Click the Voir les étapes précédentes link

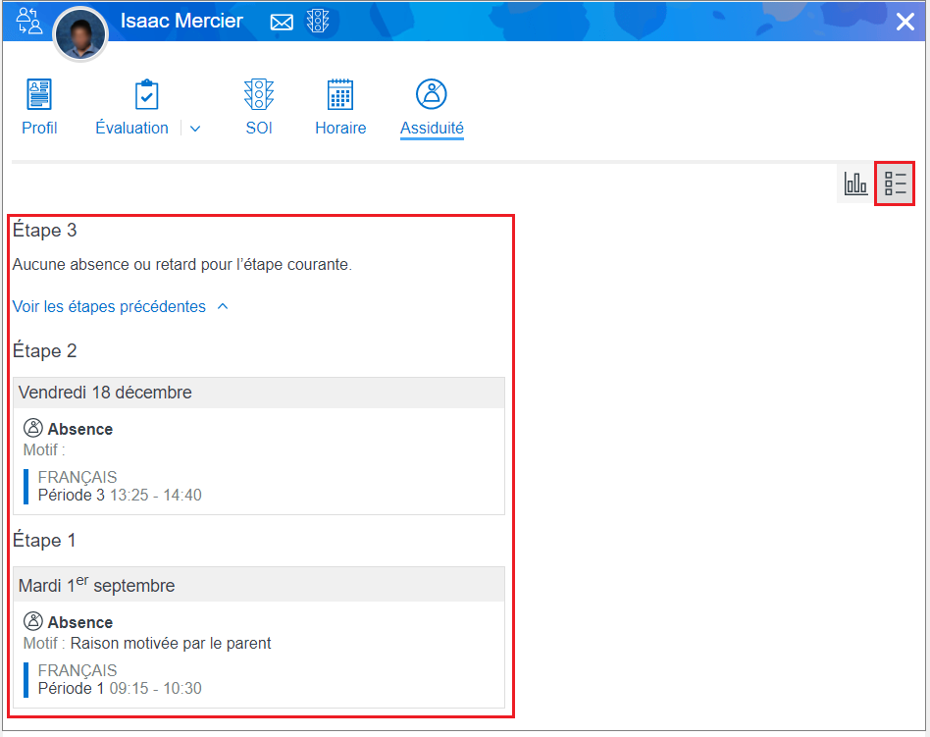(109, 307)
